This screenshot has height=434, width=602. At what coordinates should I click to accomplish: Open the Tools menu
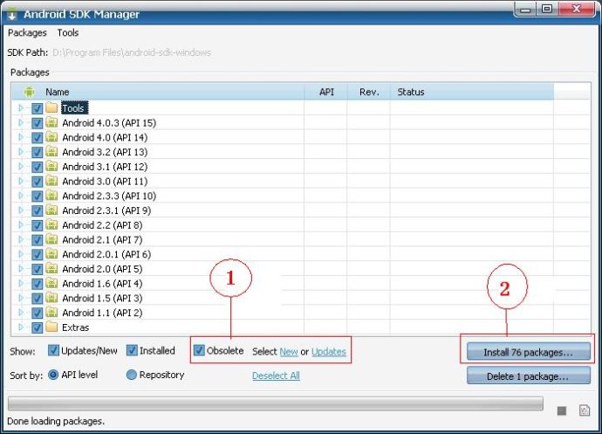(68, 33)
